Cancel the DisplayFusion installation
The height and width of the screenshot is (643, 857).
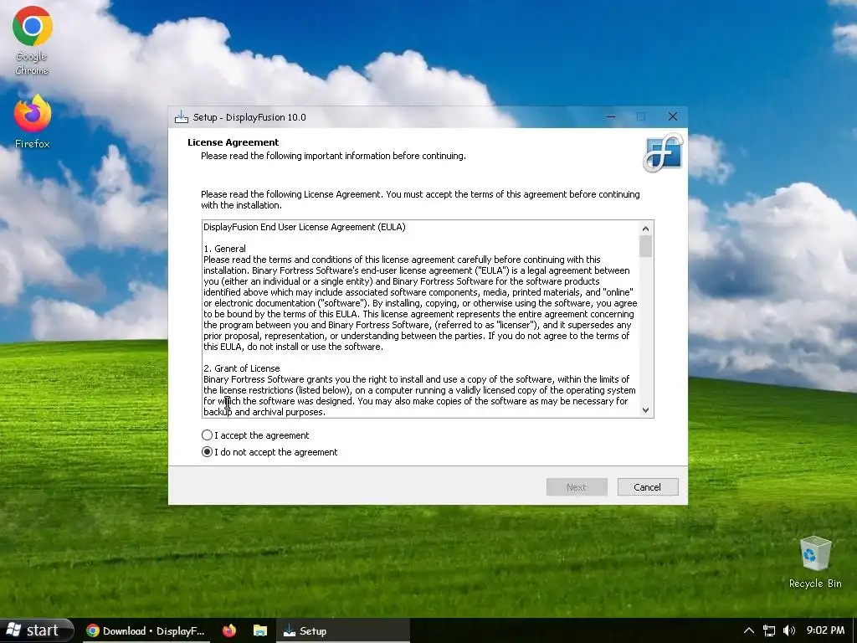point(648,487)
